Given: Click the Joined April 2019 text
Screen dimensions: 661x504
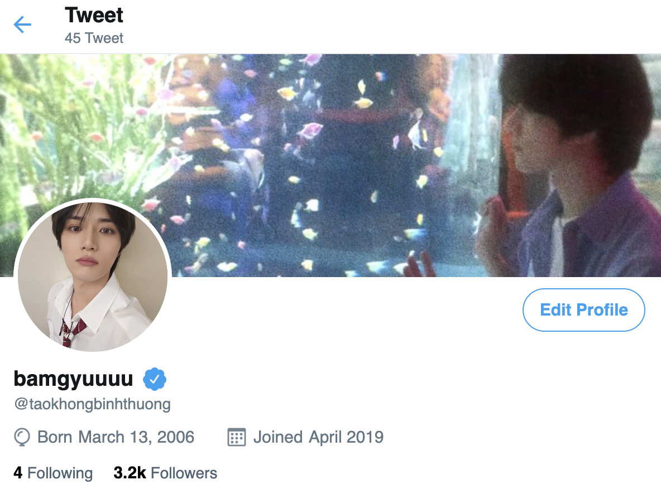Looking at the screenshot, I should [318, 437].
